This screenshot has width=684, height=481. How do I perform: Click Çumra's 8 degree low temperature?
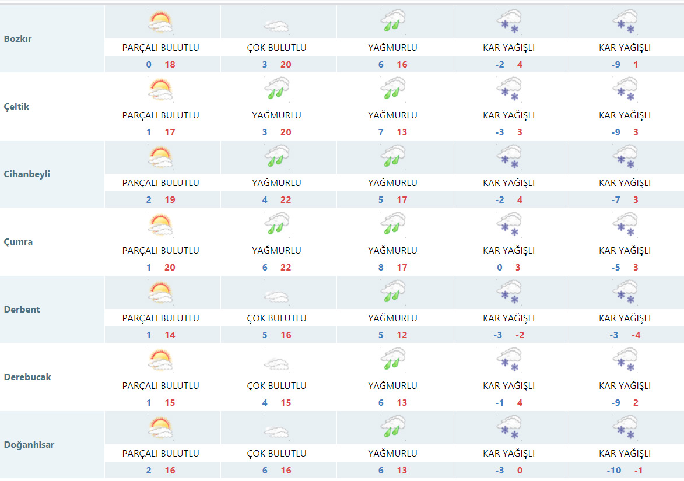pos(381,268)
